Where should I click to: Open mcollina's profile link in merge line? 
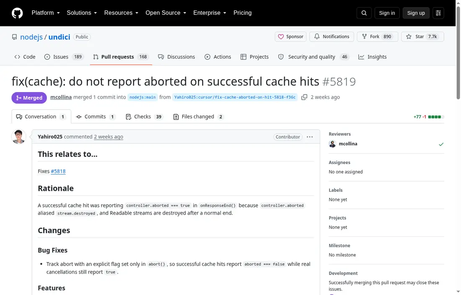pyautogui.click(x=61, y=97)
